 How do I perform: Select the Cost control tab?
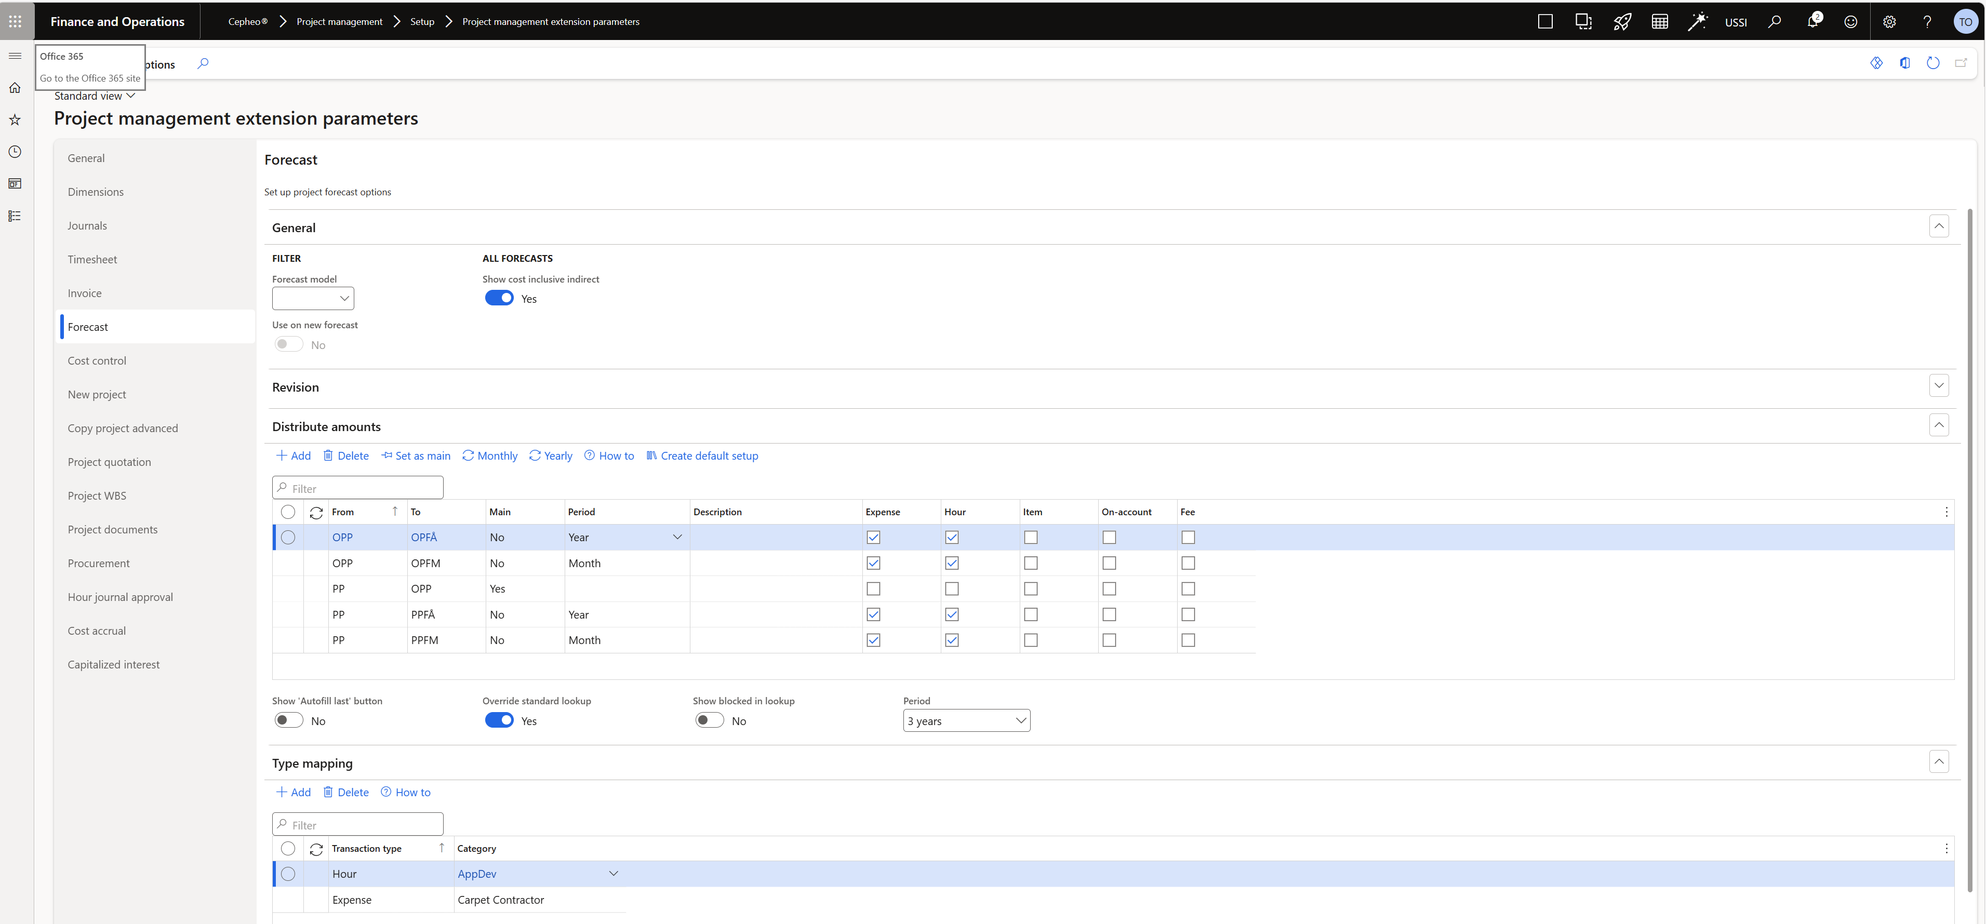pos(97,360)
